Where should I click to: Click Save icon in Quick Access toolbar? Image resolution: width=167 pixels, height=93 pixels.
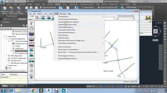click(13, 1)
